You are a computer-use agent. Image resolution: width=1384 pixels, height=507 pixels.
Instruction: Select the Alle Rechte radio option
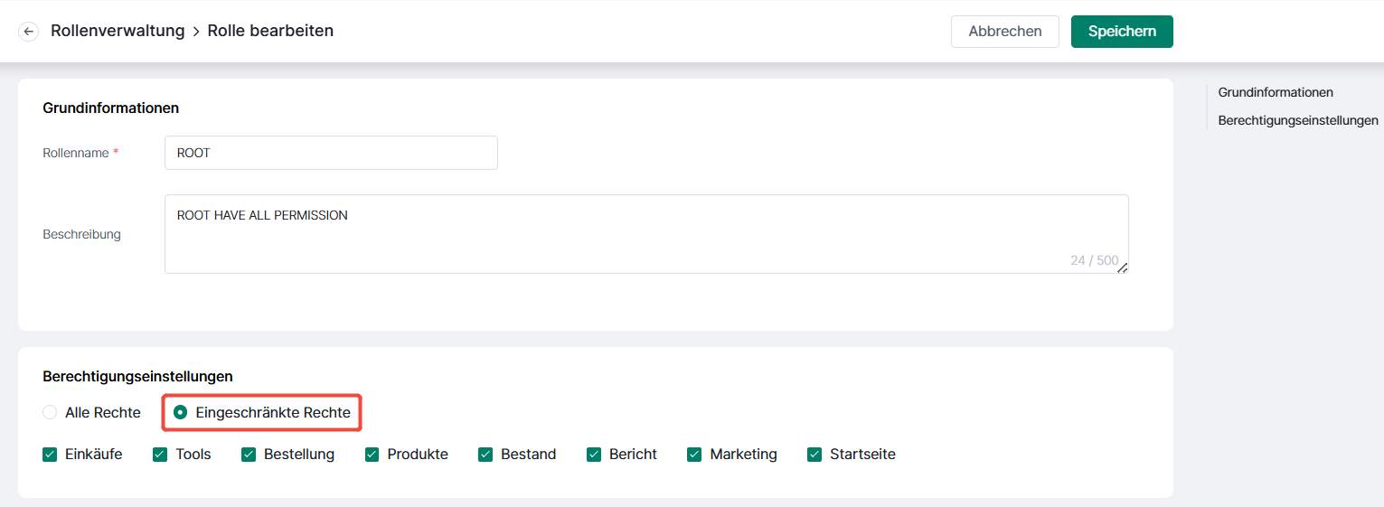click(50, 412)
